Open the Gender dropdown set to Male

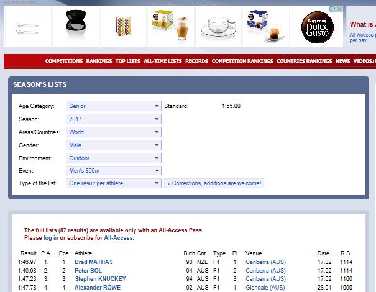[x=113, y=145]
